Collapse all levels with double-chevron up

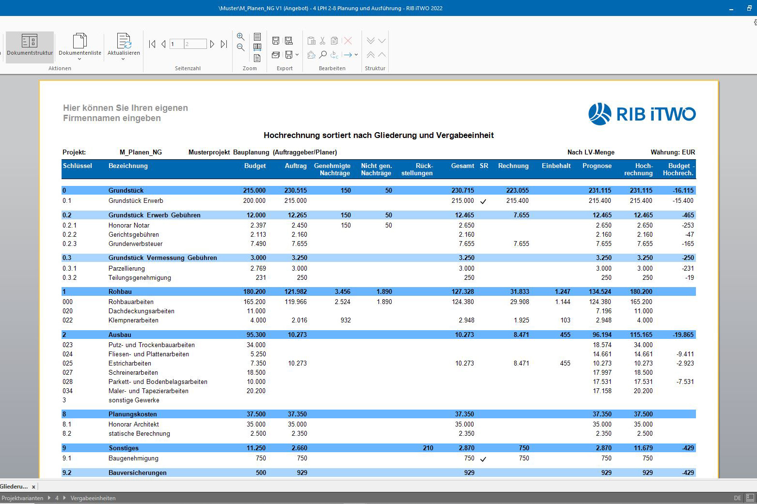pyautogui.click(x=370, y=55)
